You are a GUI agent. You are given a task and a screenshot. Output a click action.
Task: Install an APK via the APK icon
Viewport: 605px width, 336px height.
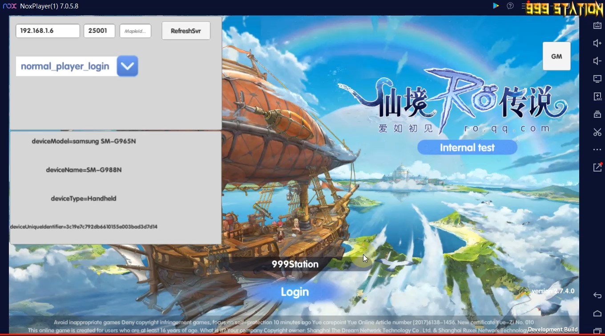point(597,96)
